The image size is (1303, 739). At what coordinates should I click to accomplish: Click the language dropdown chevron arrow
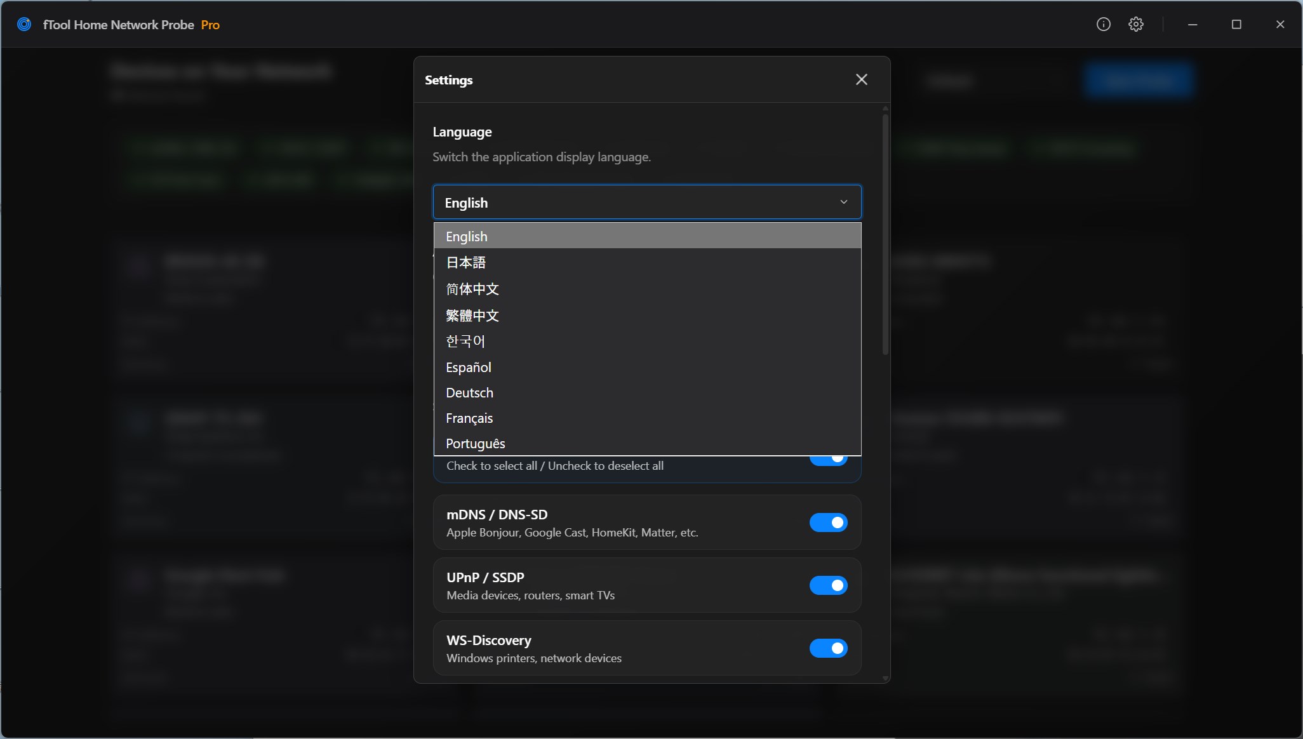(x=844, y=202)
